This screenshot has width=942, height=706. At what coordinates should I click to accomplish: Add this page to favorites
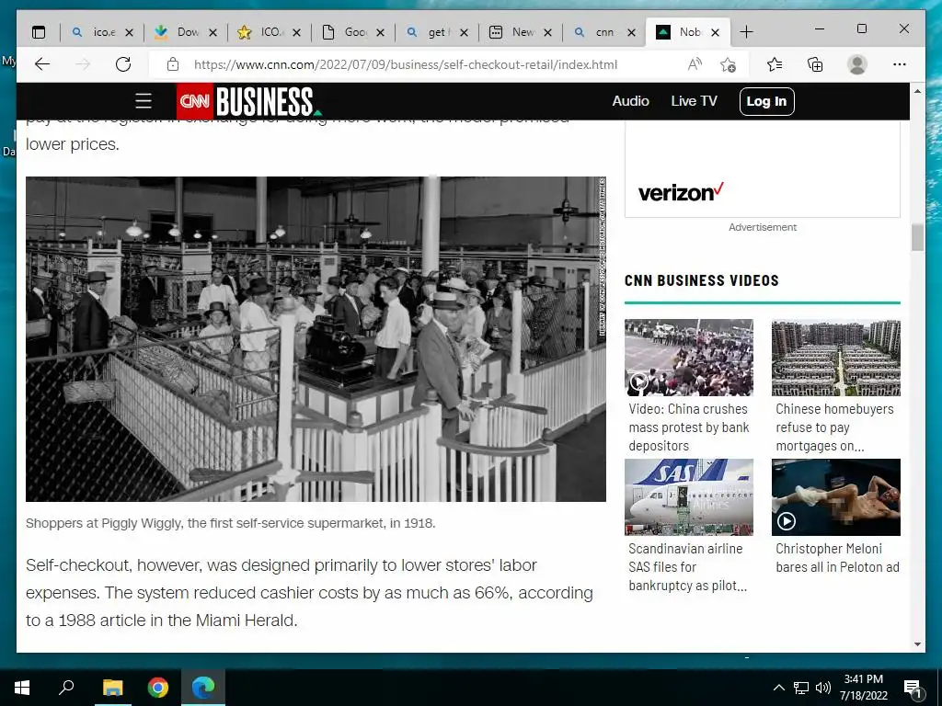729,64
